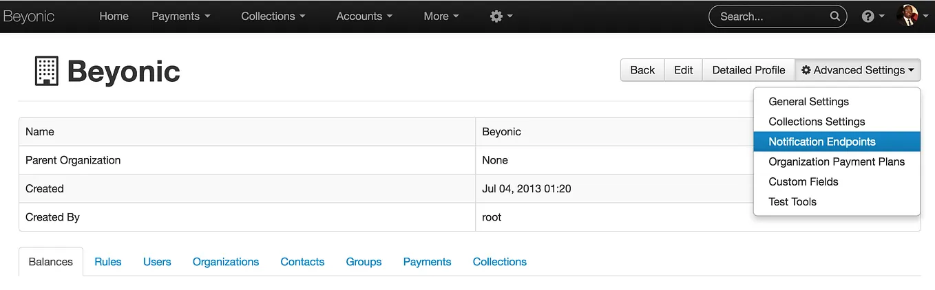Screen dimensions: 935x290
Task: Click the Created By row label
Action: click(x=52, y=217)
